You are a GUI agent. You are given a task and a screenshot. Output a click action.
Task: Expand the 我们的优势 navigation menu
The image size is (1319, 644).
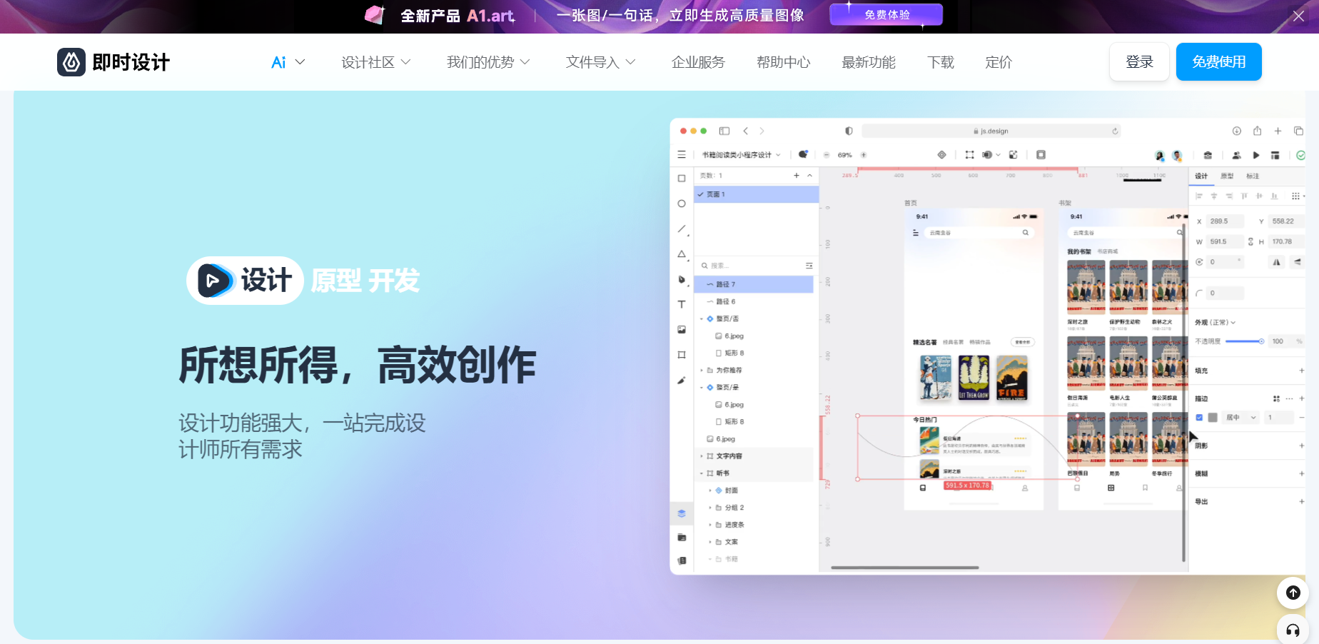pyautogui.click(x=488, y=62)
